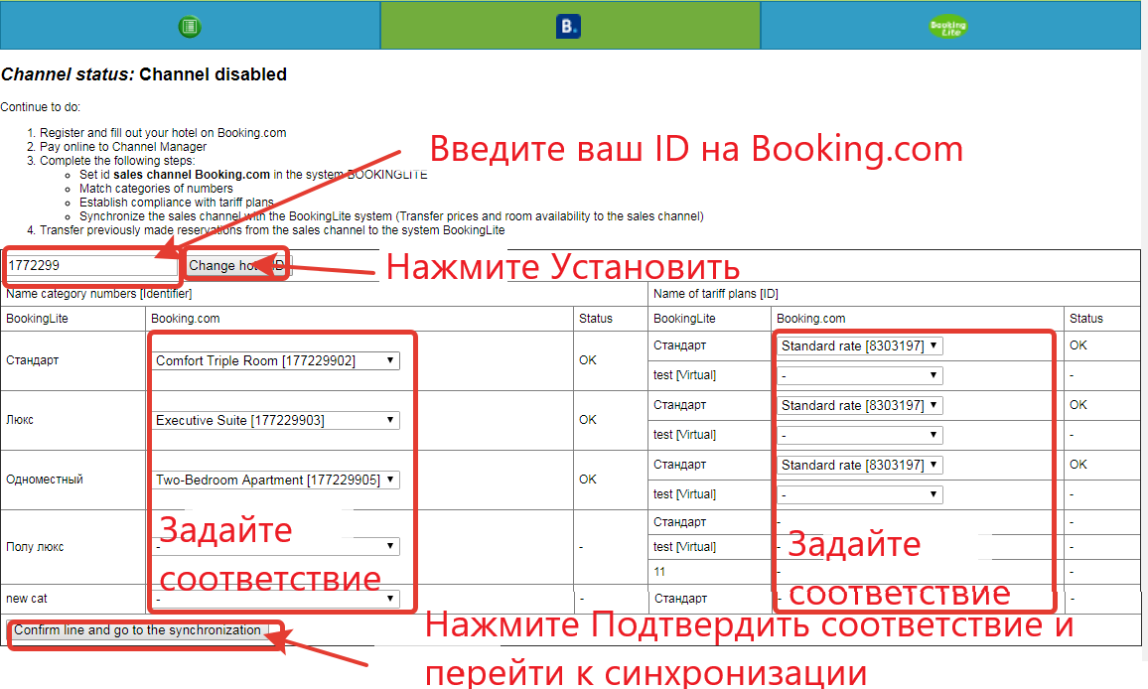Open the Standard rate dropdown in Одноместный category row
1148x689 pixels.
860,465
